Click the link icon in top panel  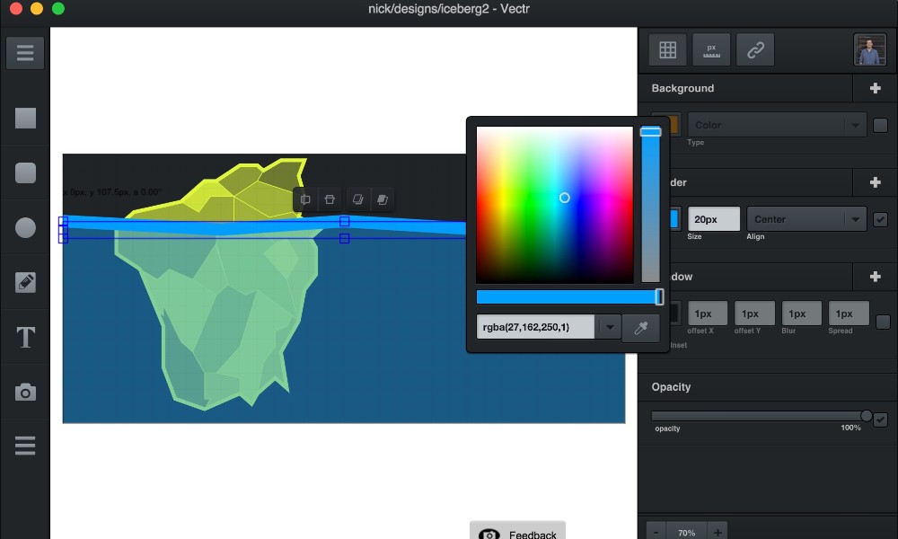[755, 50]
